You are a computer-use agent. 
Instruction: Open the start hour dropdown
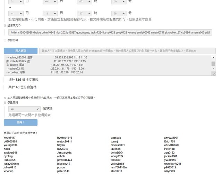(84, 2)
